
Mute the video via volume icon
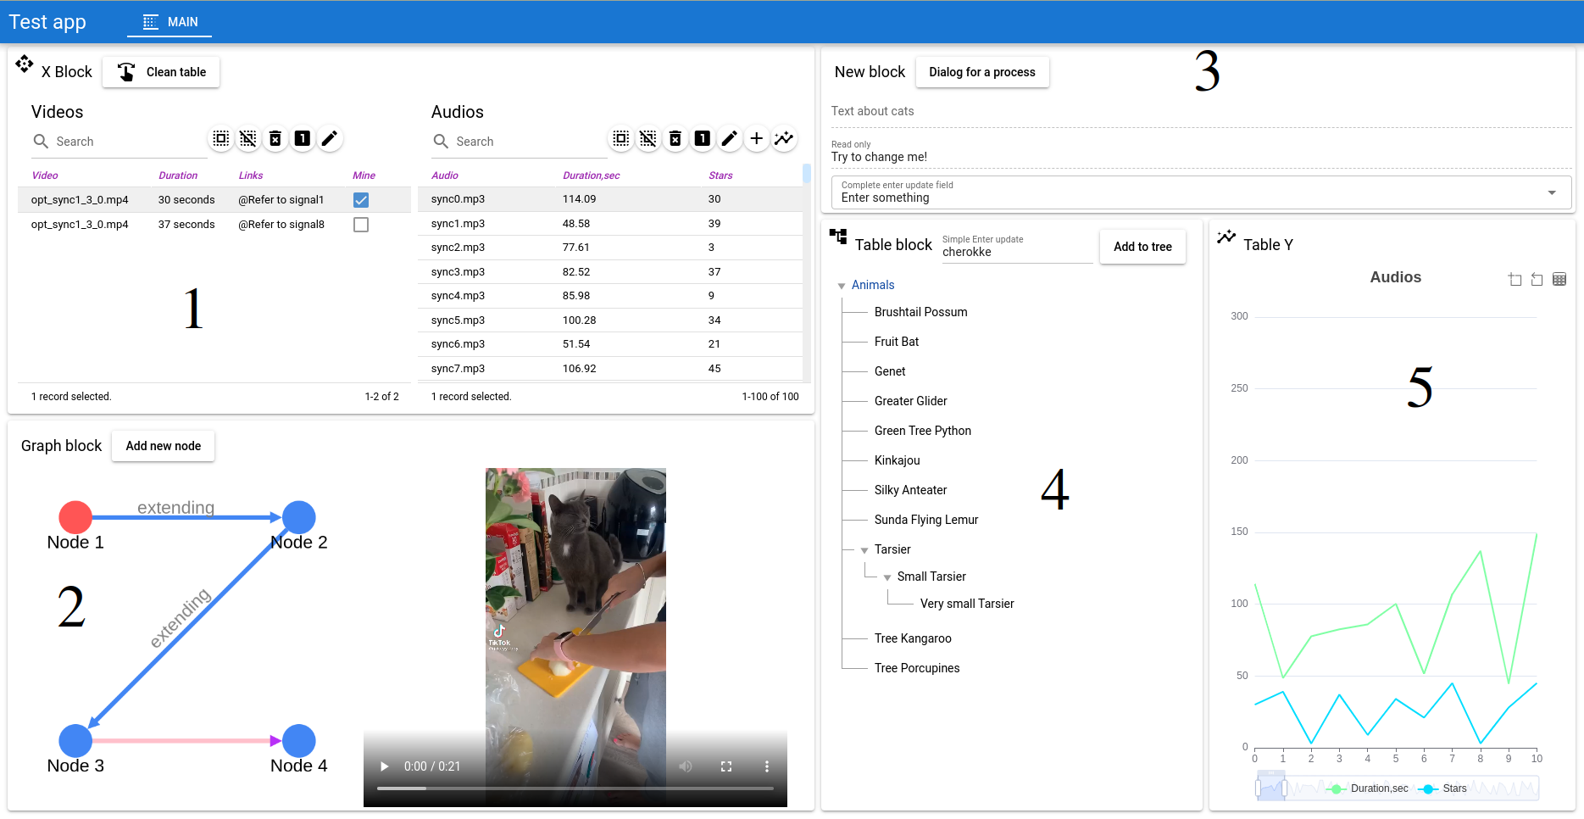[686, 766]
